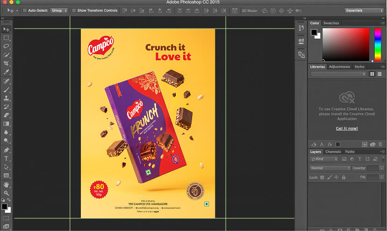The image size is (387, 231).
Task: Select the Rectangular Marquee tool
Action: (6, 38)
